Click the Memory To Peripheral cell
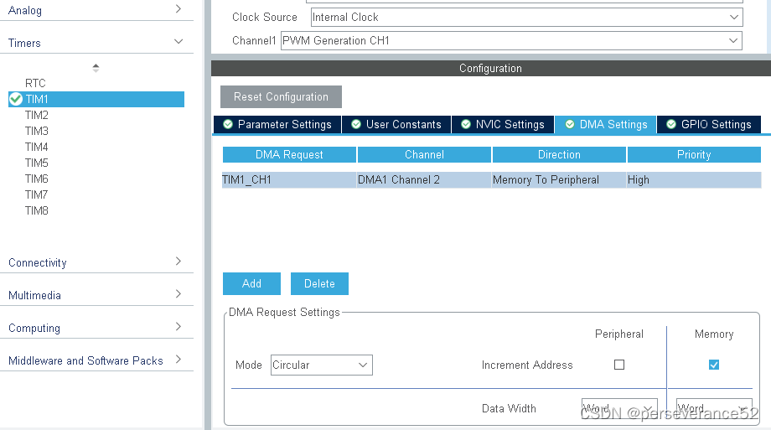 [x=559, y=179]
